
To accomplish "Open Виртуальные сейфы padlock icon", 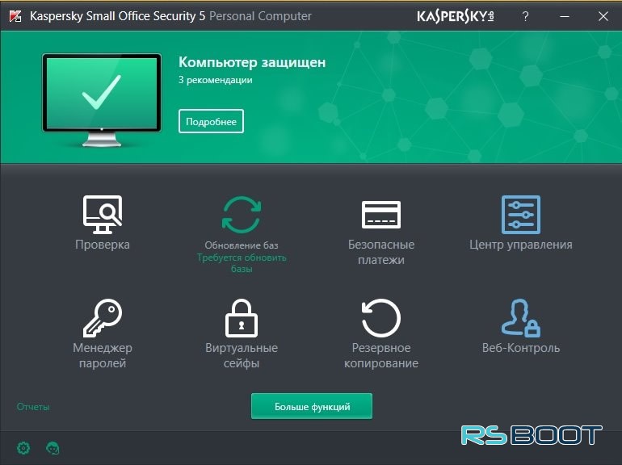I will coord(242,318).
